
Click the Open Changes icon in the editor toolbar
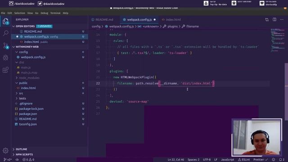click(x=267, y=20)
